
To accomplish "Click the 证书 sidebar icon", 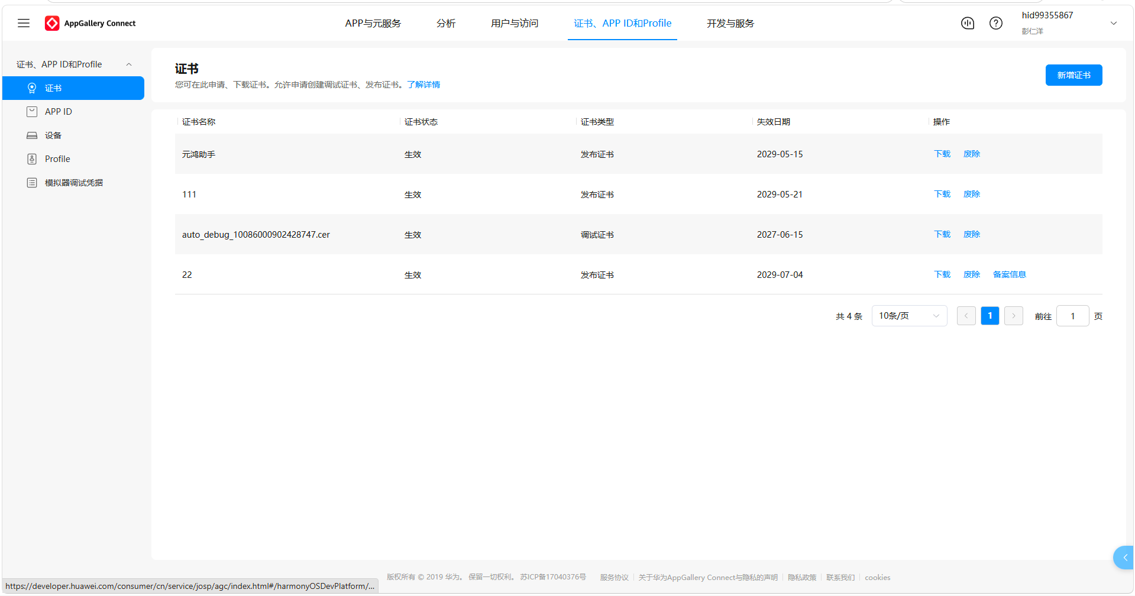I will point(32,88).
